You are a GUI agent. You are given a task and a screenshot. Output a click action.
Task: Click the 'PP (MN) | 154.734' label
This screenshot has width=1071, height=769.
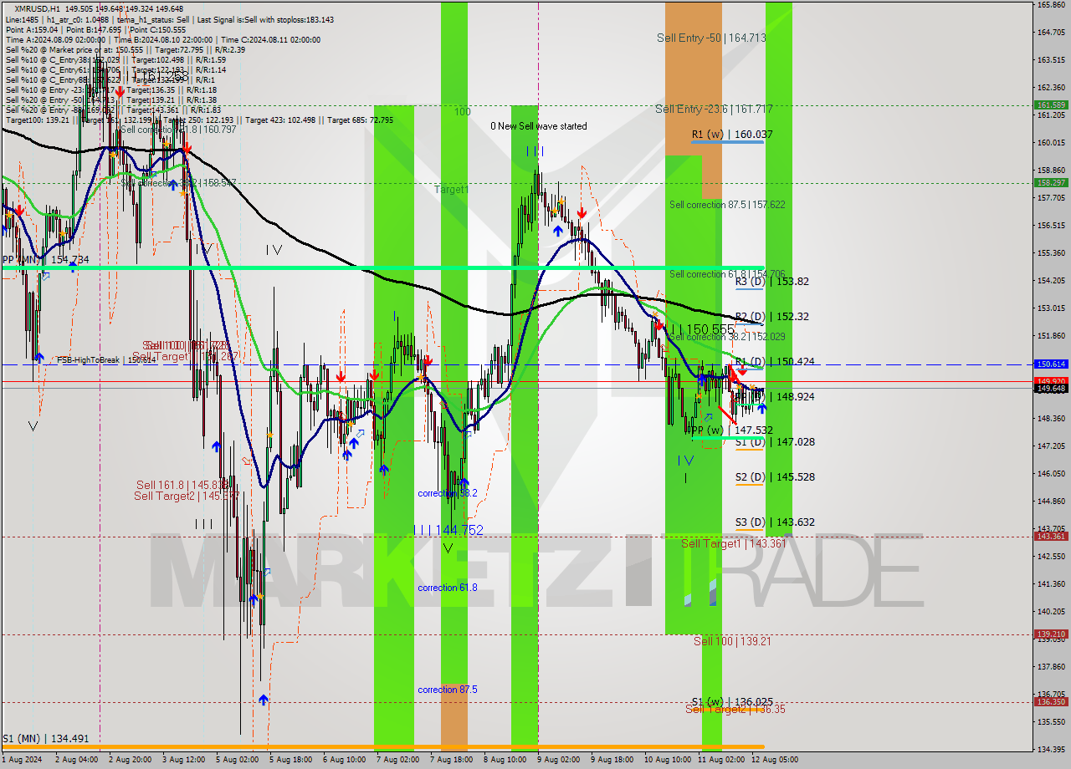click(45, 260)
